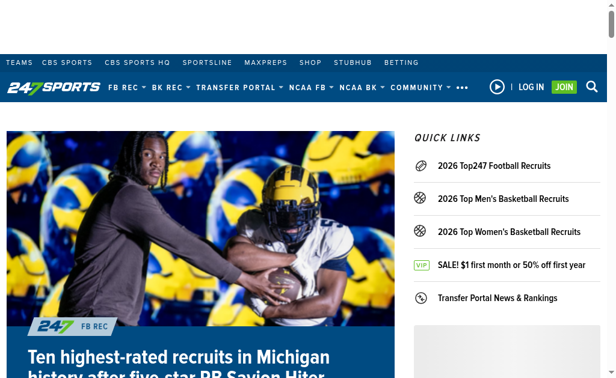
Task: Click the 247Sports logo
Action: tap(54, 88)
